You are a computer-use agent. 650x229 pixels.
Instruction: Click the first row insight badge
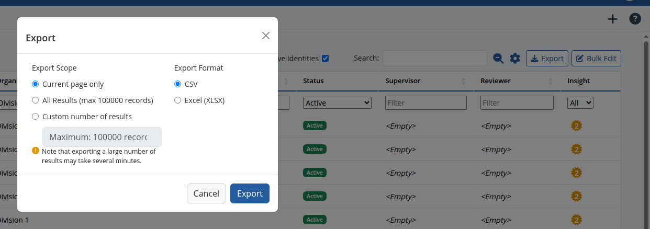[577, 126]
